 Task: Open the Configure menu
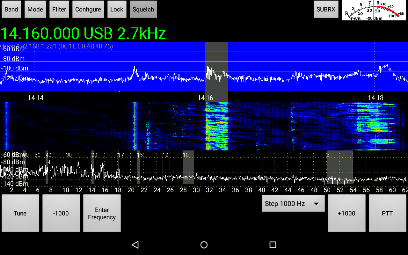point(88,9)
